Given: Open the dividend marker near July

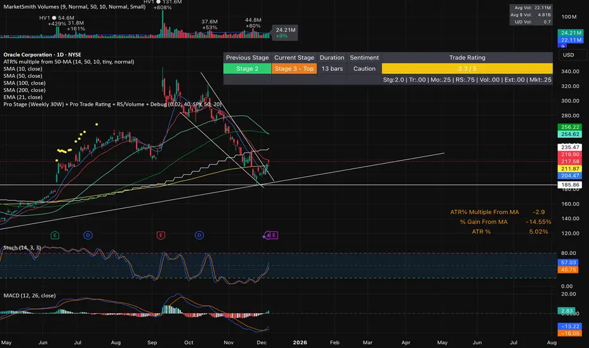Looking at the screenshot, I should [x=88, y=235].
